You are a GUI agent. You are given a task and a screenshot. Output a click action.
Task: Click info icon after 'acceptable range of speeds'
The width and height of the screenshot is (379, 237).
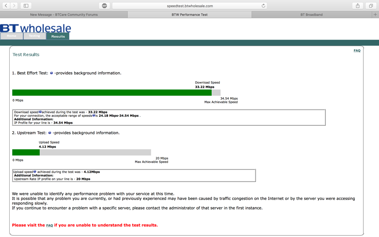[x=94, y=116]
